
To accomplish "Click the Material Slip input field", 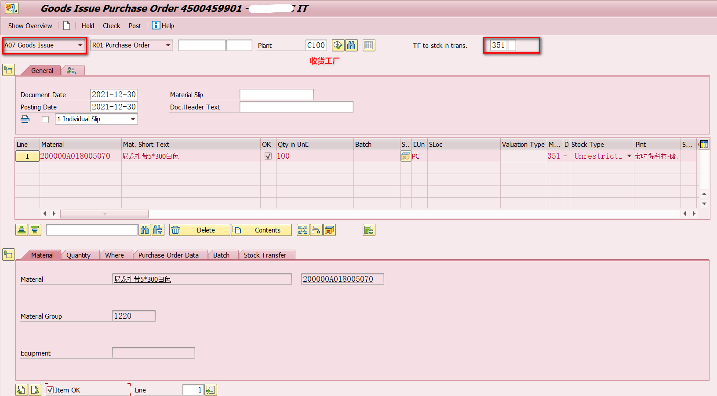I will [x=276, y=94].
